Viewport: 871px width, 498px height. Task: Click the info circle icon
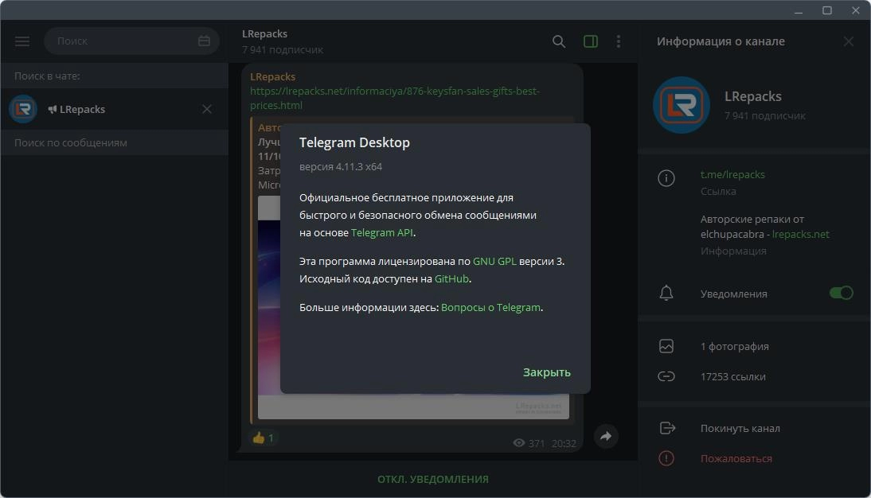(x=666, y=178)
